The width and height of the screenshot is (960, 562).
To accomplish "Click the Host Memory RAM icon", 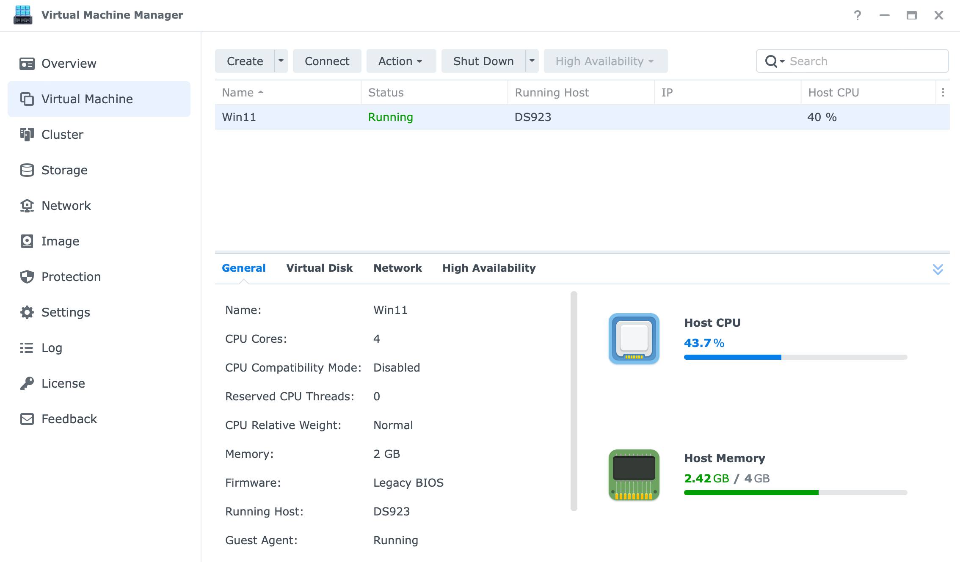I will click(634, 475).
